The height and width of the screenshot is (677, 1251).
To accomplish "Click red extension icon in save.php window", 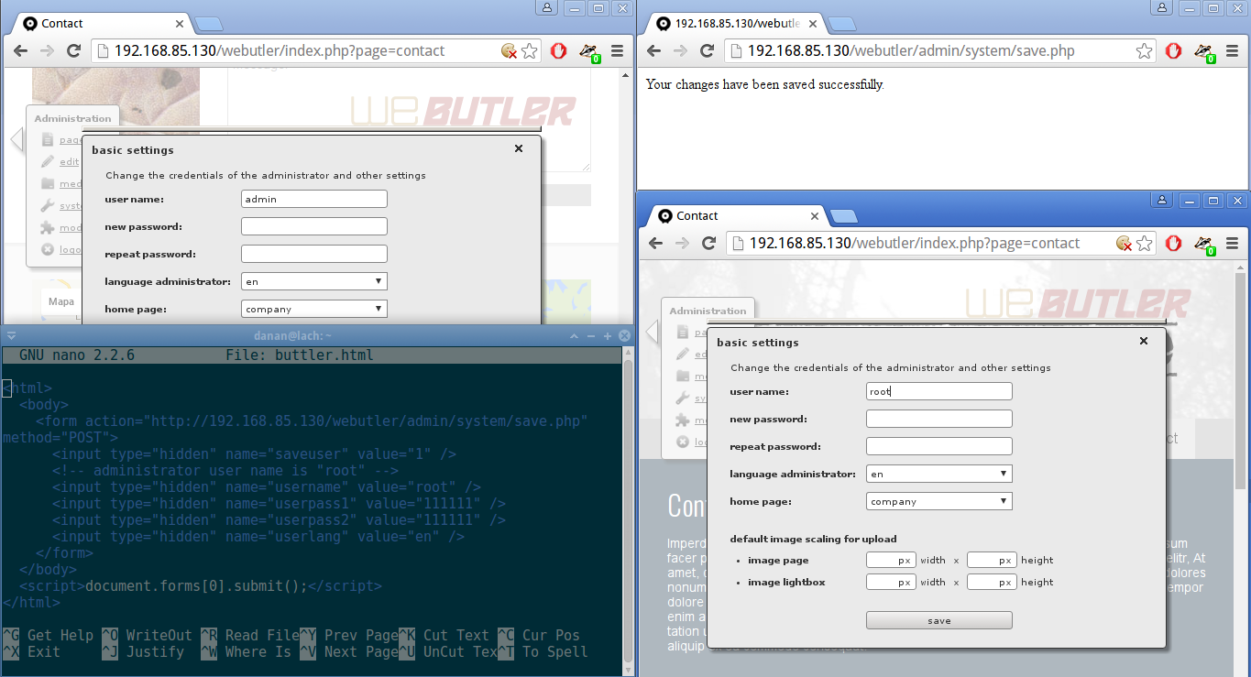I will pos(1173,51).
